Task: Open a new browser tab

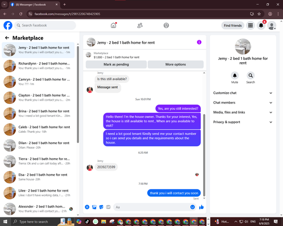Action: point(65,5)
